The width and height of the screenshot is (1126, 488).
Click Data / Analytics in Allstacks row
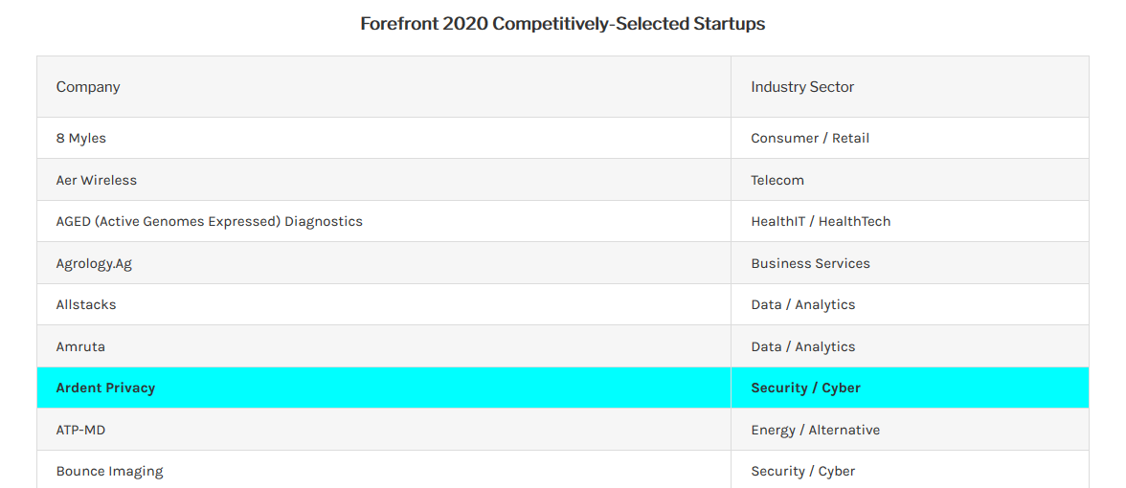802,304
